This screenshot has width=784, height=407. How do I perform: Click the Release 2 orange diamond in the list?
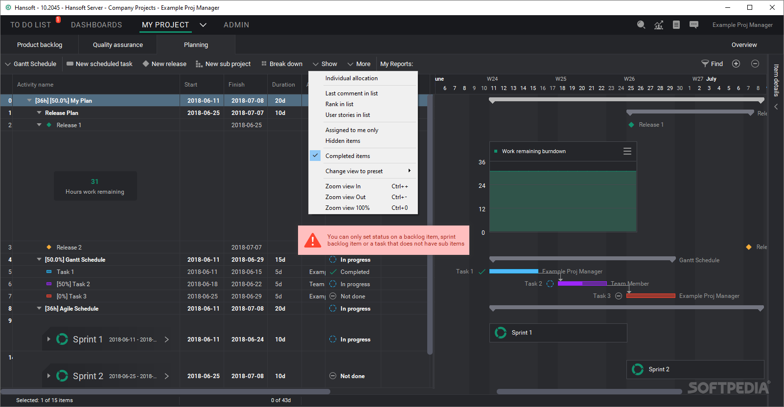(49, 247)
